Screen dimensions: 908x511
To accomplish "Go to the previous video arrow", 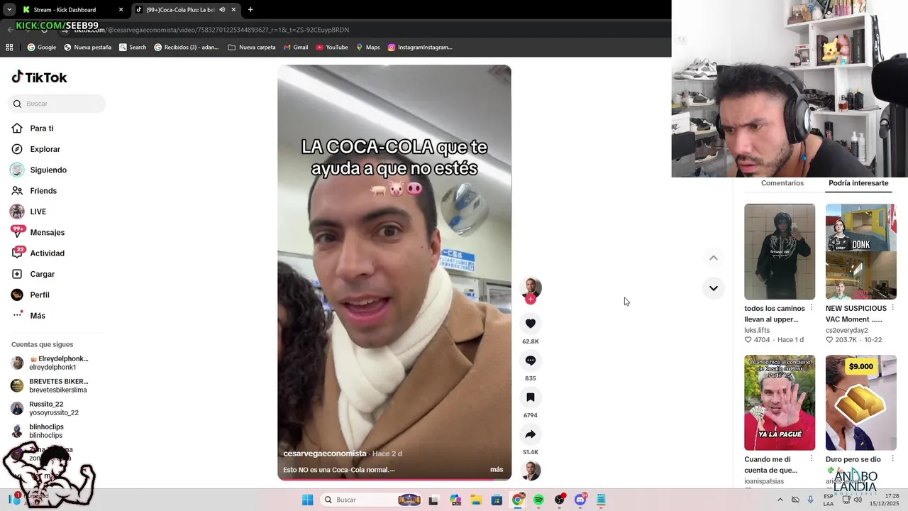I will (x=714, y=258).
